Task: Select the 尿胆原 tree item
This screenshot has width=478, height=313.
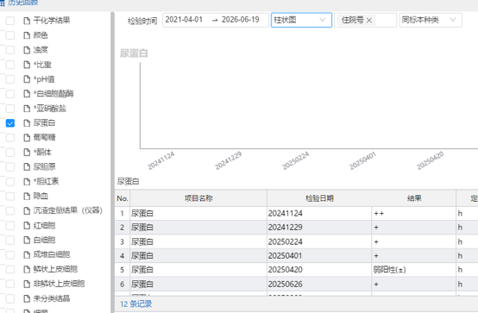Action: tap(45, 167)
